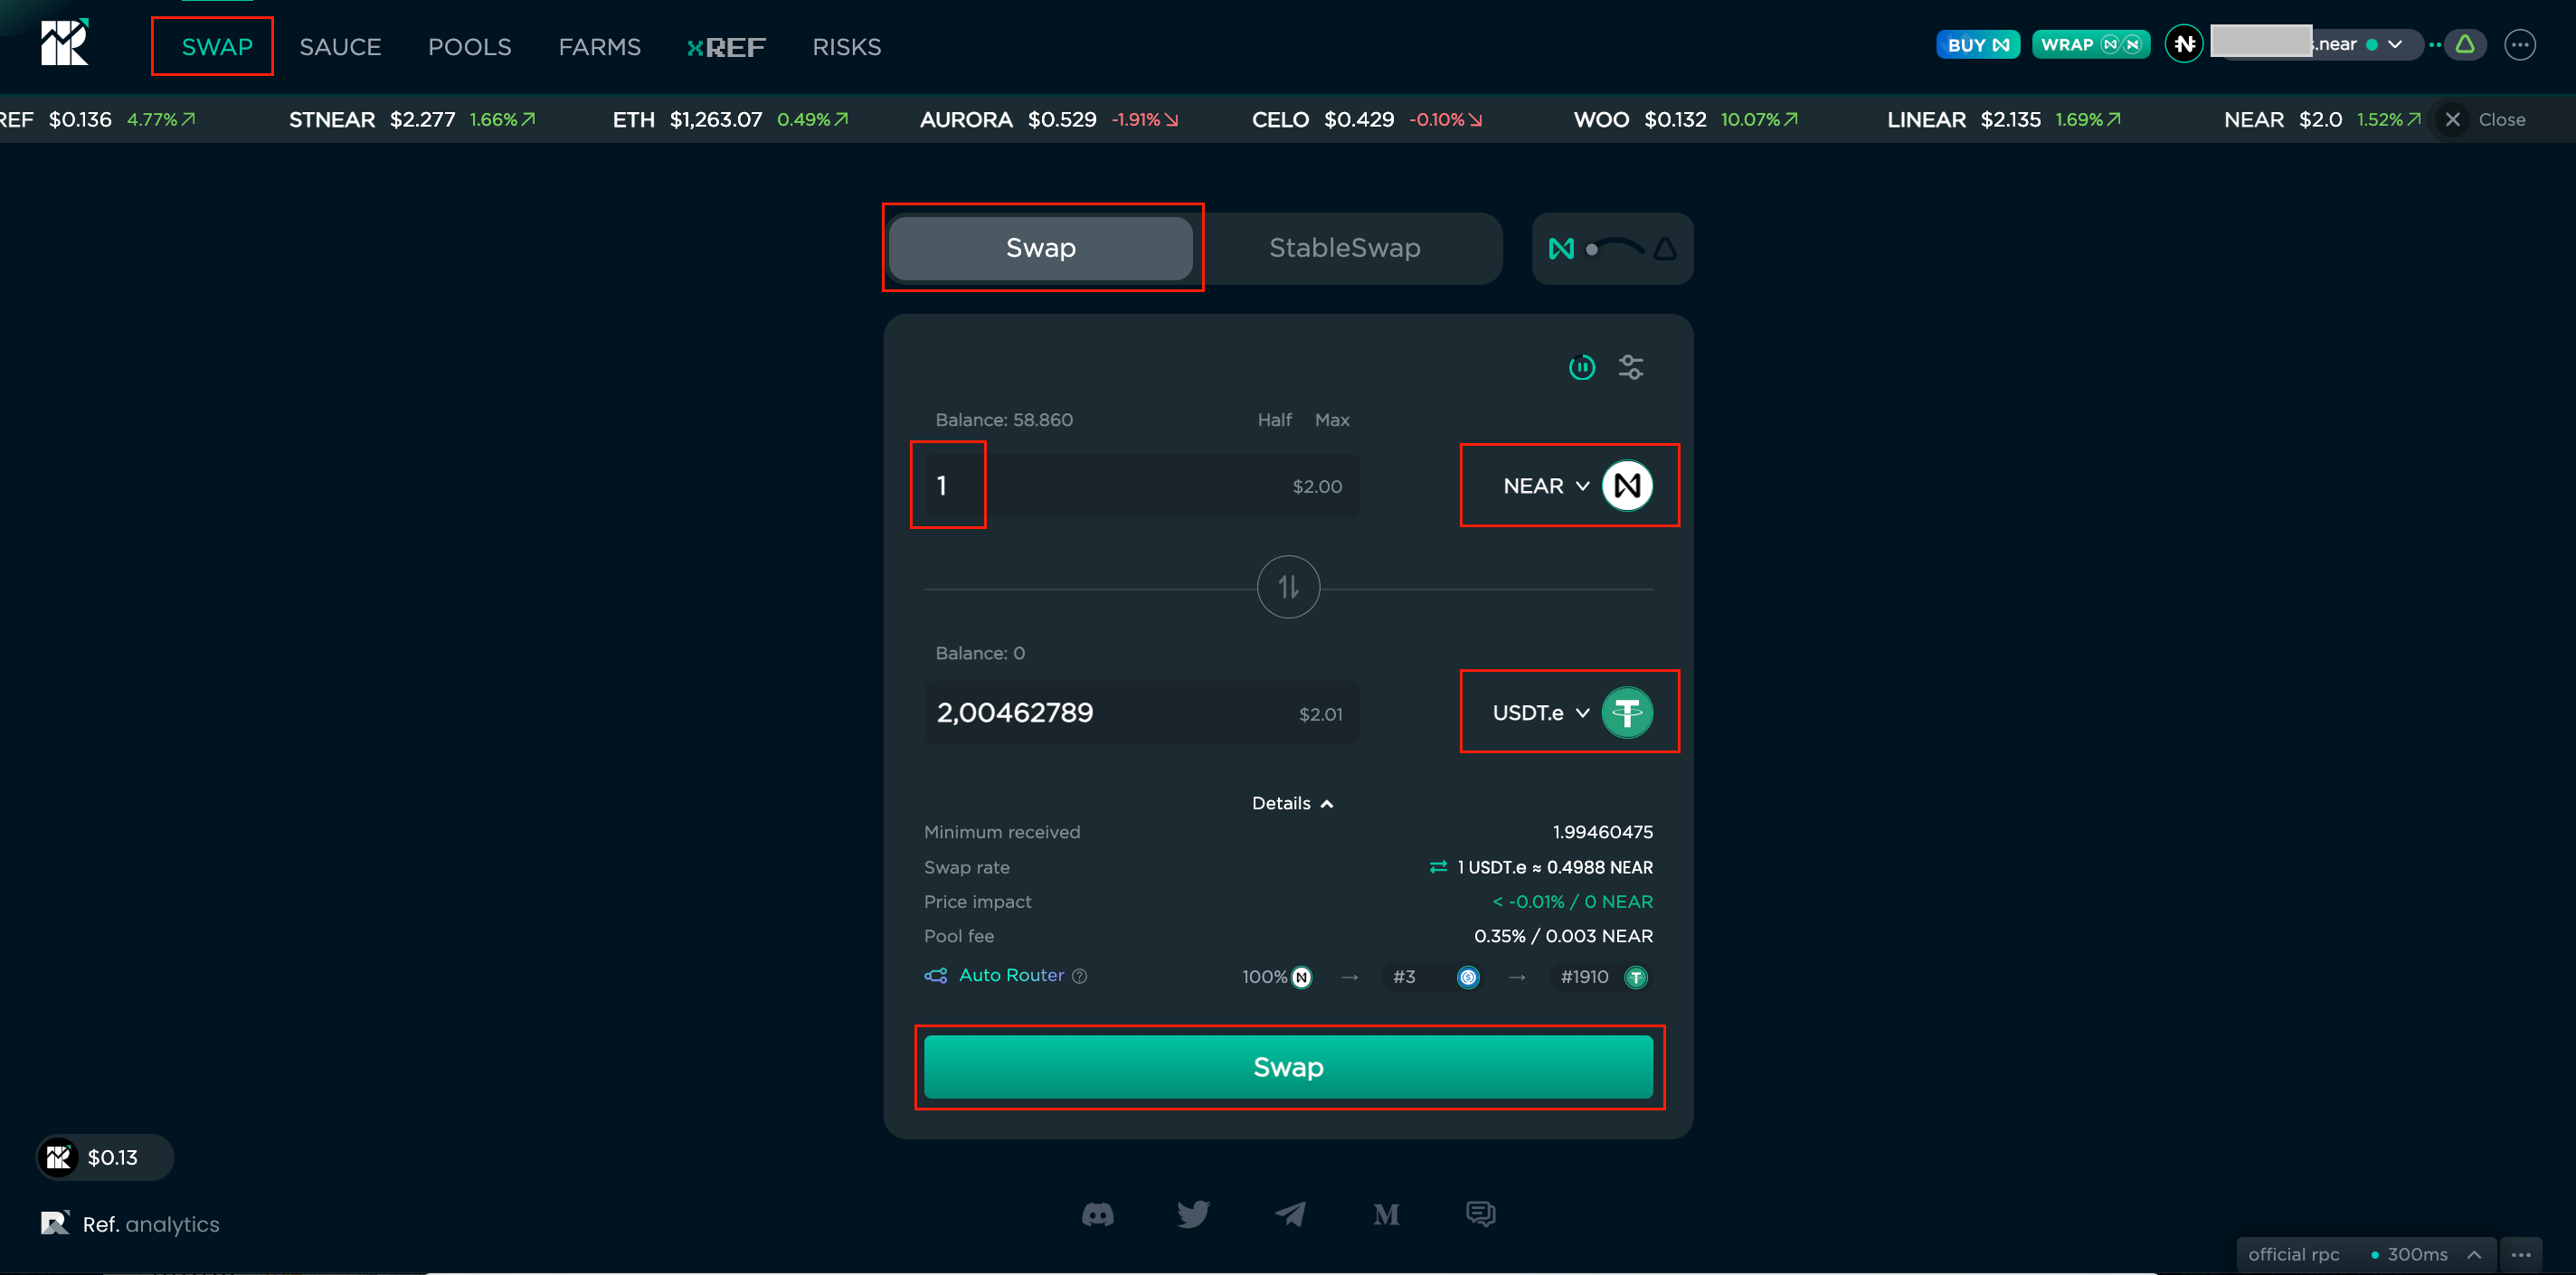The image size is (2576, 1275).
Task: Click the pause refresh timer icon
Action: tap(1581, 367)
